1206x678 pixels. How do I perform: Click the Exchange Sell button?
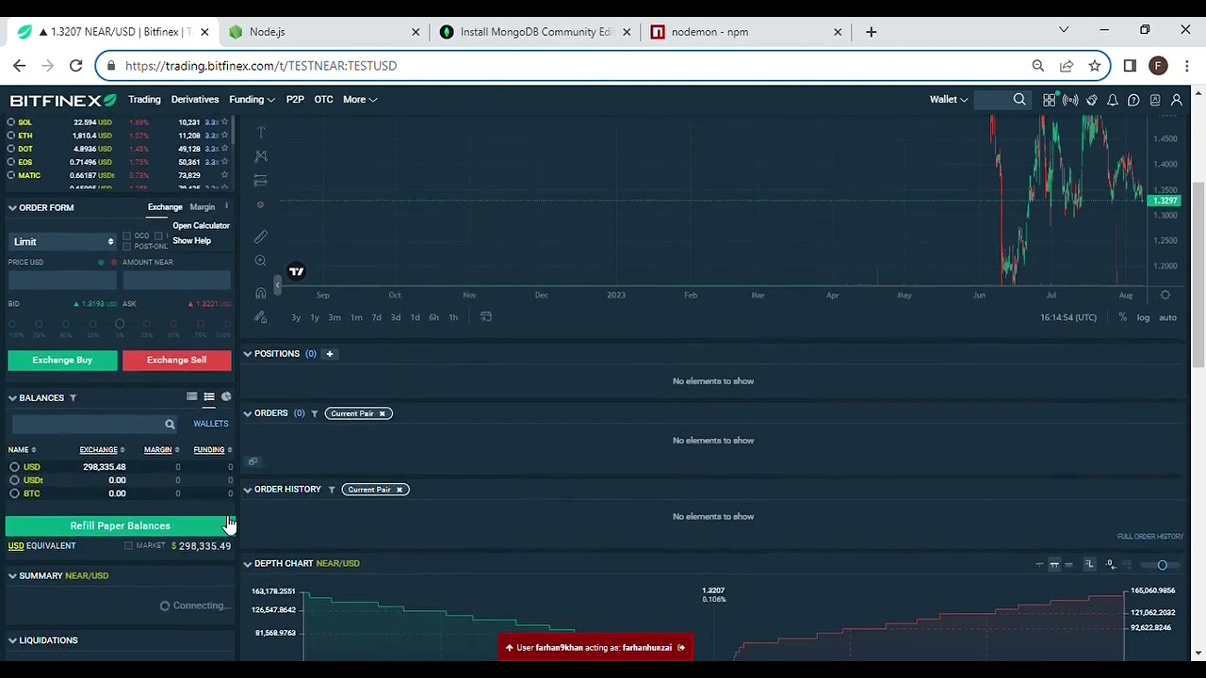coord(176,360)
